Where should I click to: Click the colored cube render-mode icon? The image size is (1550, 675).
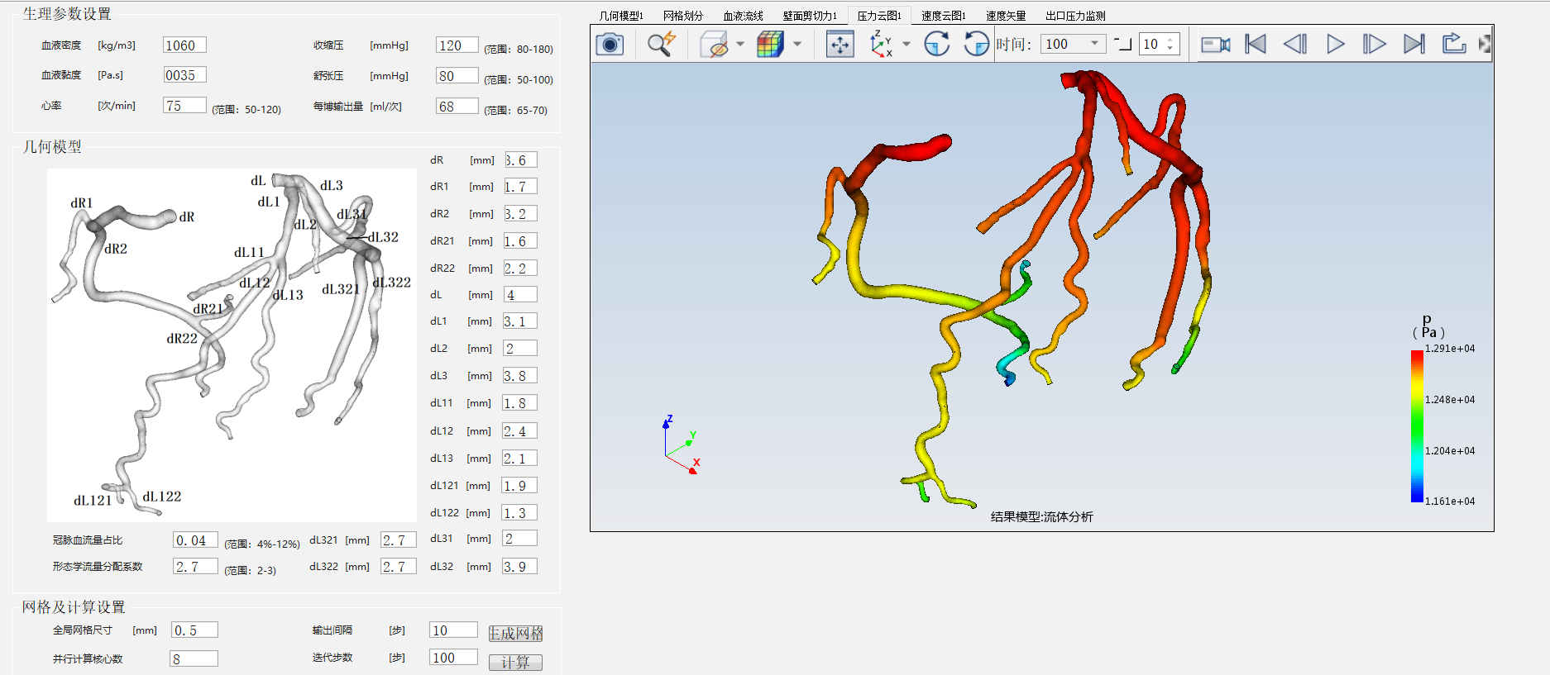pyautogui.click(x=770, y=44)
